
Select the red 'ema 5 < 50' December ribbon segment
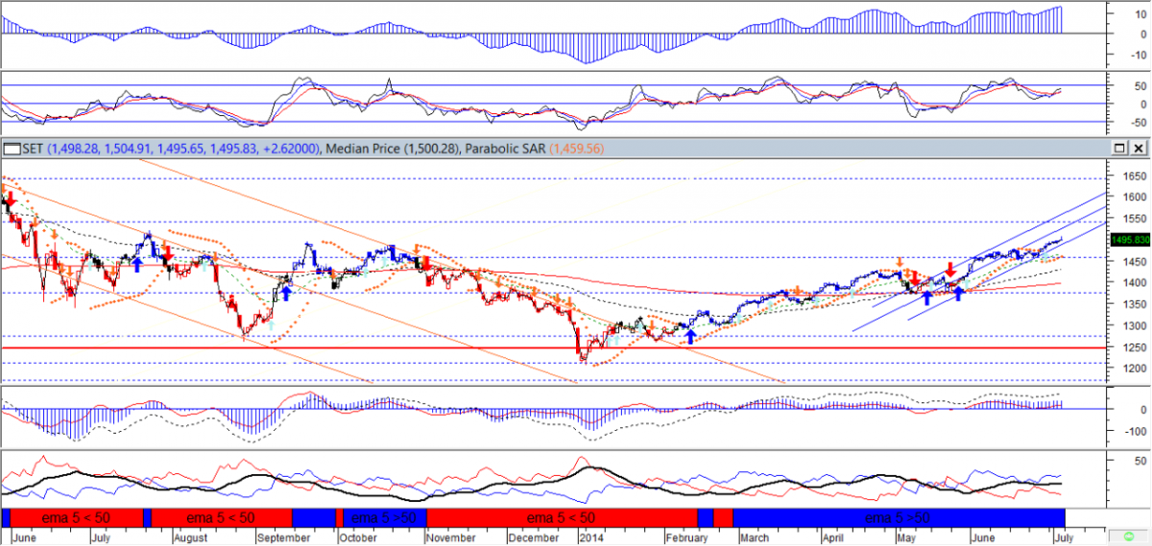click(562, 517)
